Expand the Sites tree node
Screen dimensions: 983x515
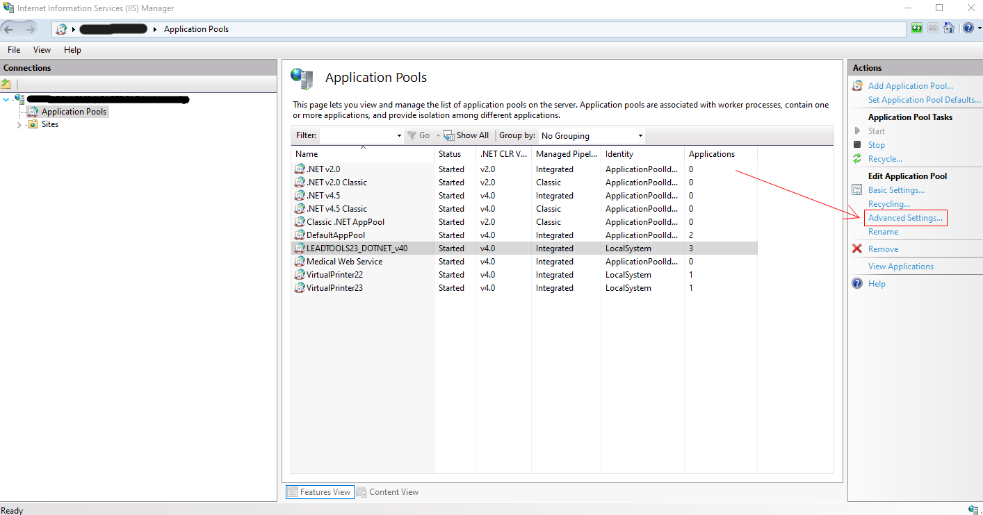pyautogui.click(x=19, y=125)
